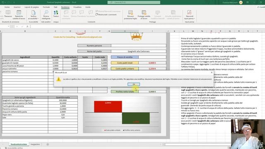The image size is (265, 149).
Task: Click Rimuovi protezione foglio
Action: pos(130,15)
